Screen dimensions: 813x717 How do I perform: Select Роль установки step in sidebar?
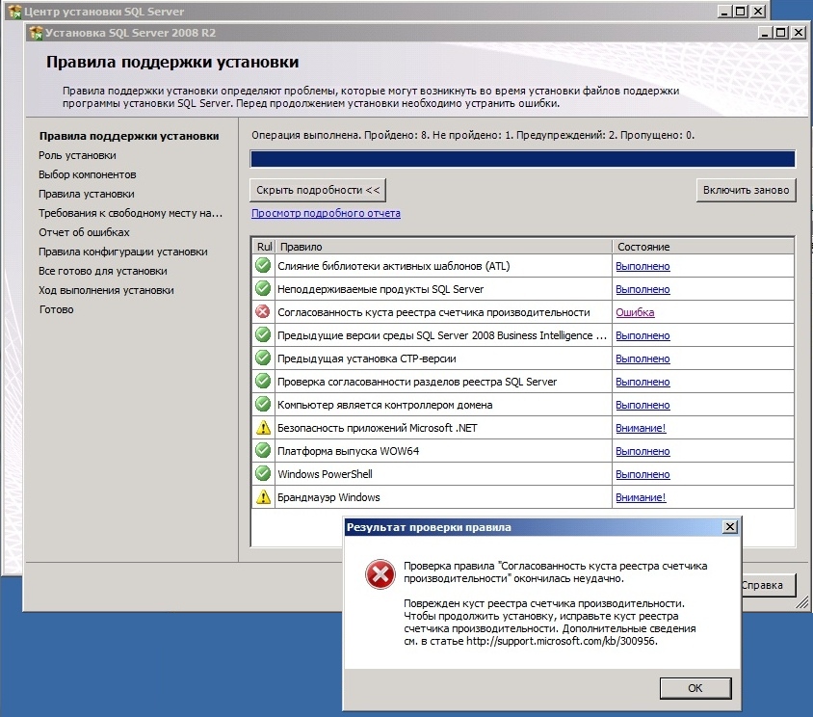77,155
